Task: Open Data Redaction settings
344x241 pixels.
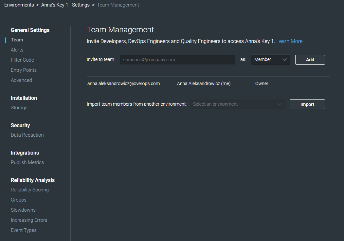Action: 27,135
